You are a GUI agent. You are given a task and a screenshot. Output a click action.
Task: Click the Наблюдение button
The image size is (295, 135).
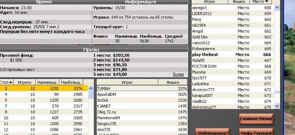[x=212, y=132]
